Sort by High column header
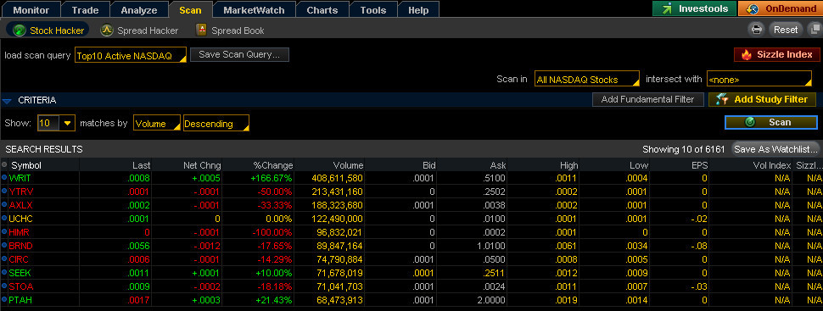 coord(568,165)
